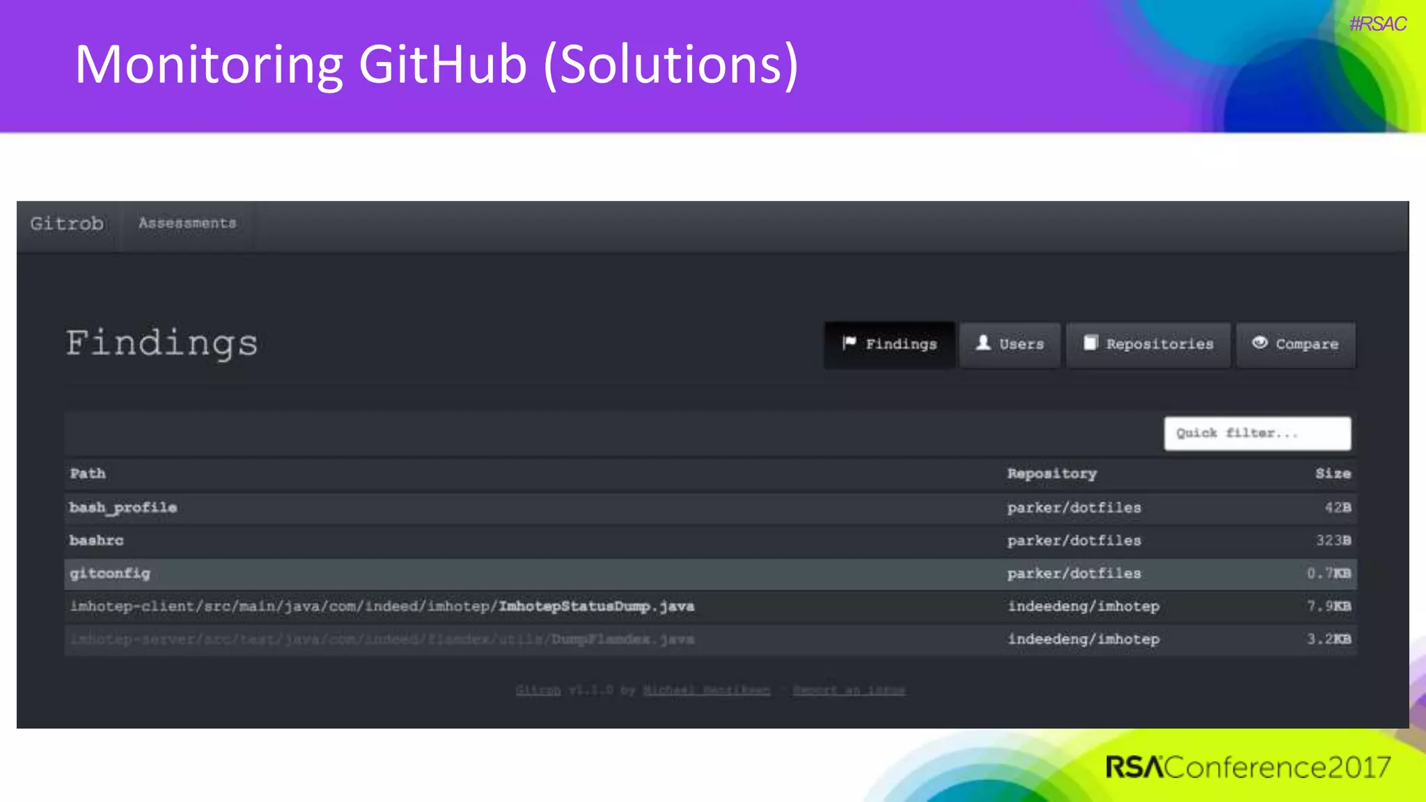Screen dimensions: 1426x802
Task: Select the 3.2KB size value
Action: 1329,639
